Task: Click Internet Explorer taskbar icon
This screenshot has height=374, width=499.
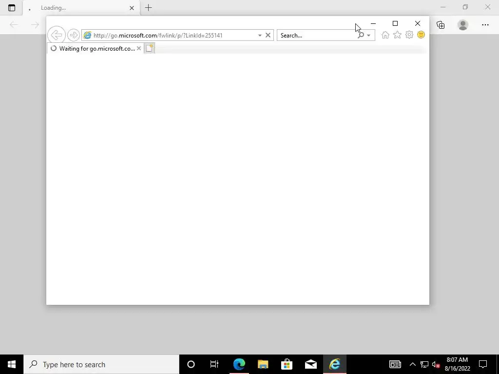Action: pos(335,364)
